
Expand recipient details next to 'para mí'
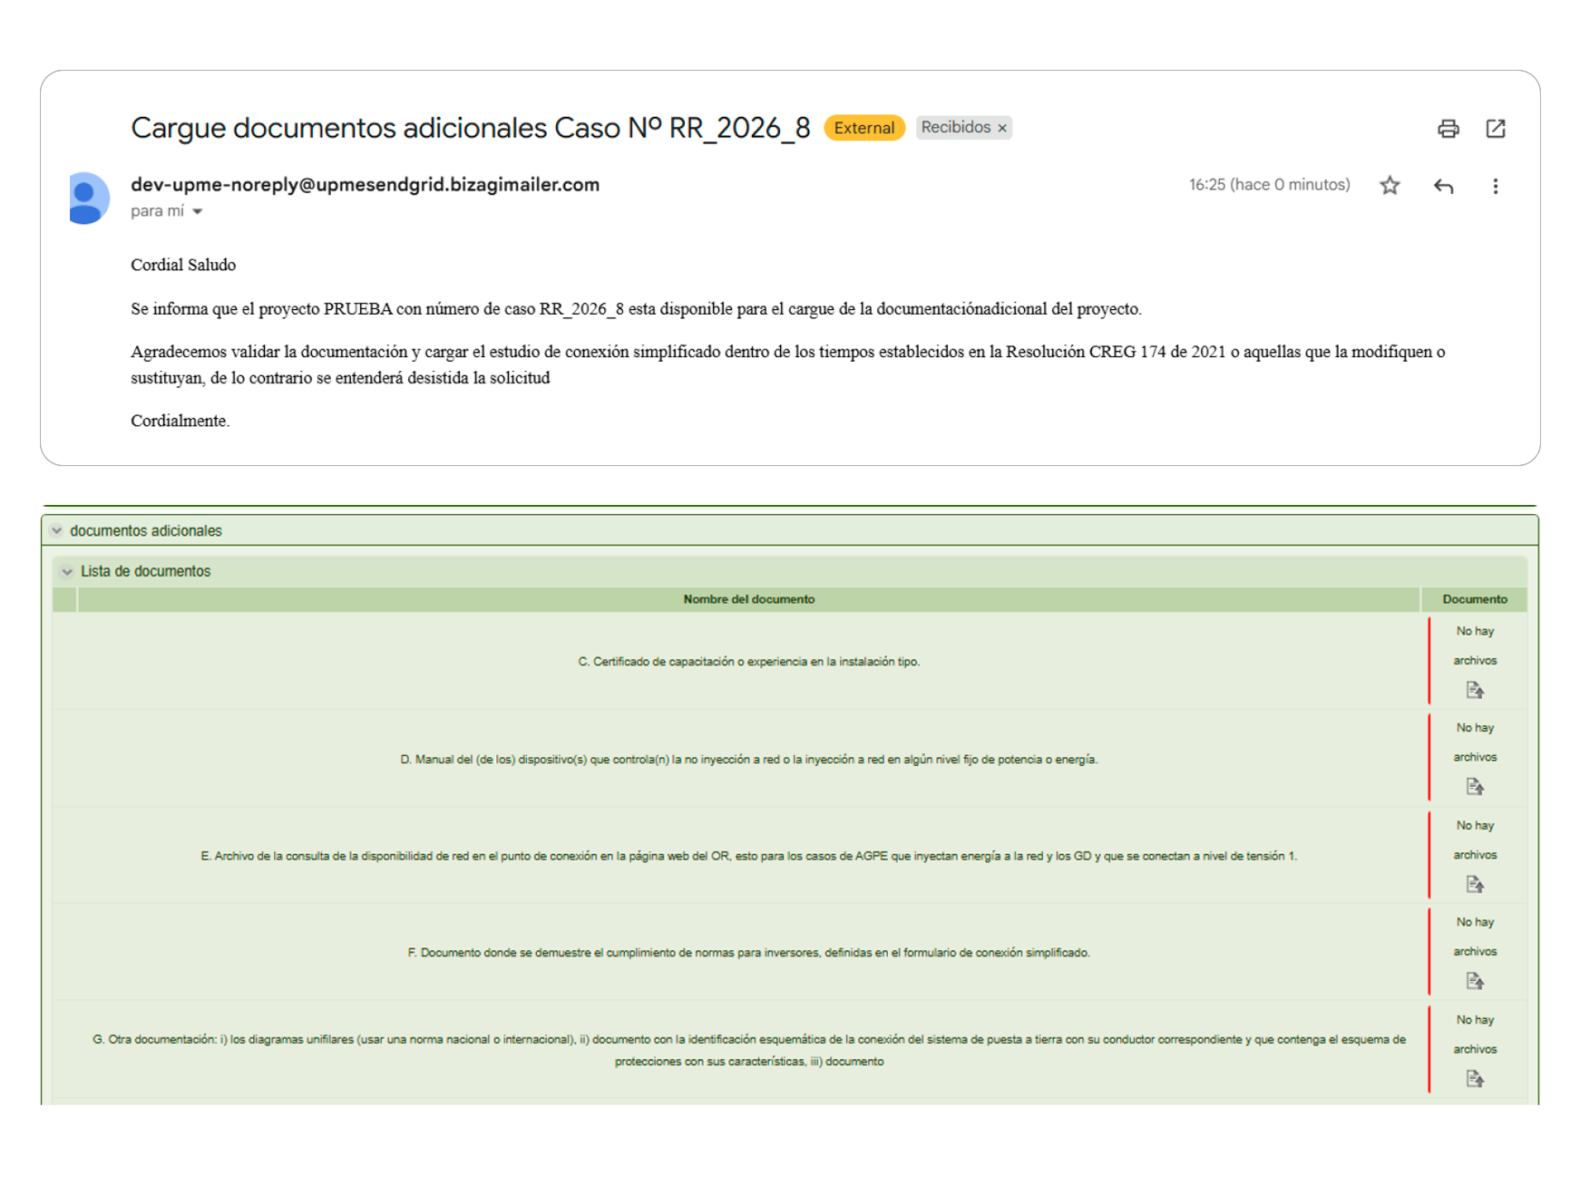(198, 211)
